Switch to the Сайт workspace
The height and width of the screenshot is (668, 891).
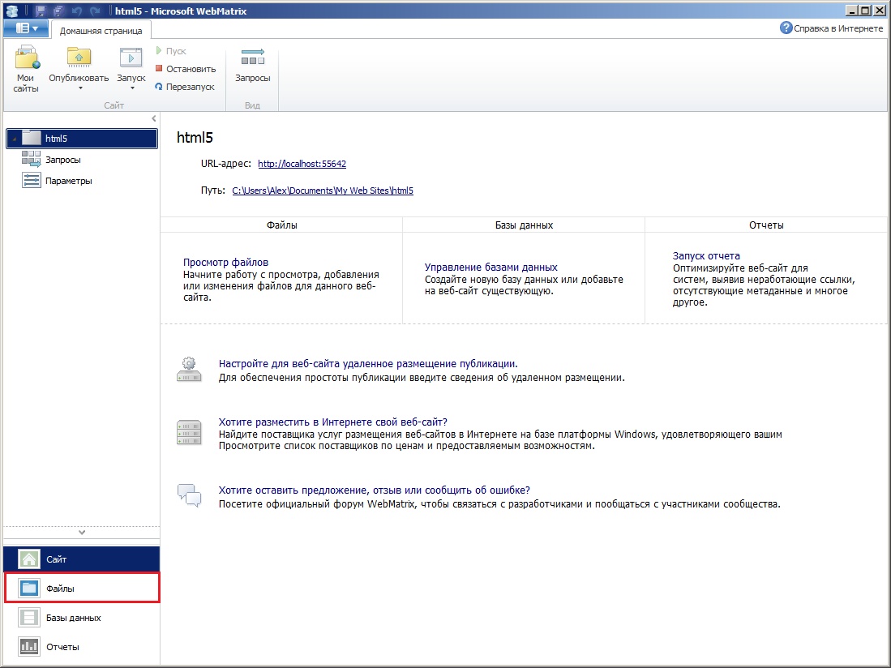(x=82, y=559)
